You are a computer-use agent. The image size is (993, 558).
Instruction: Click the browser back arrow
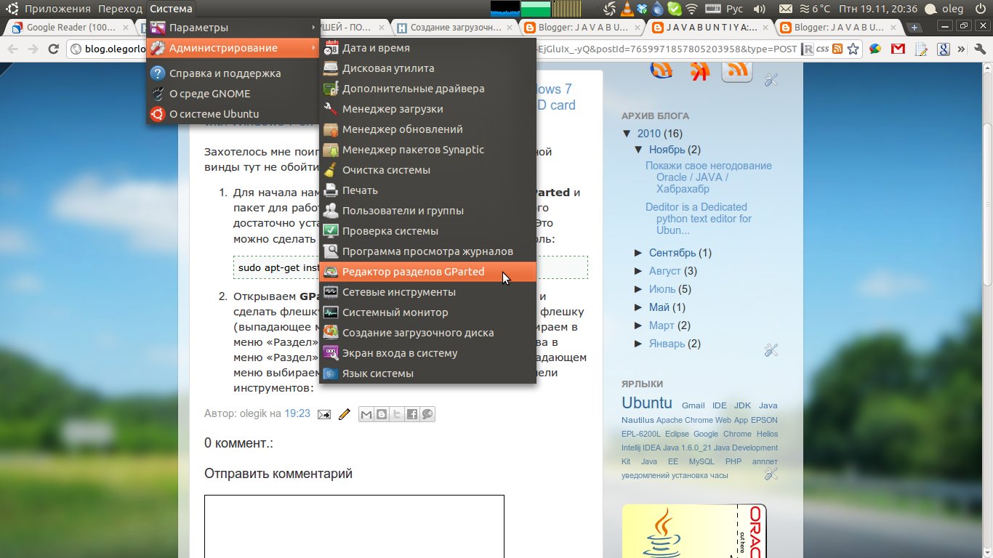coord(12,49)
